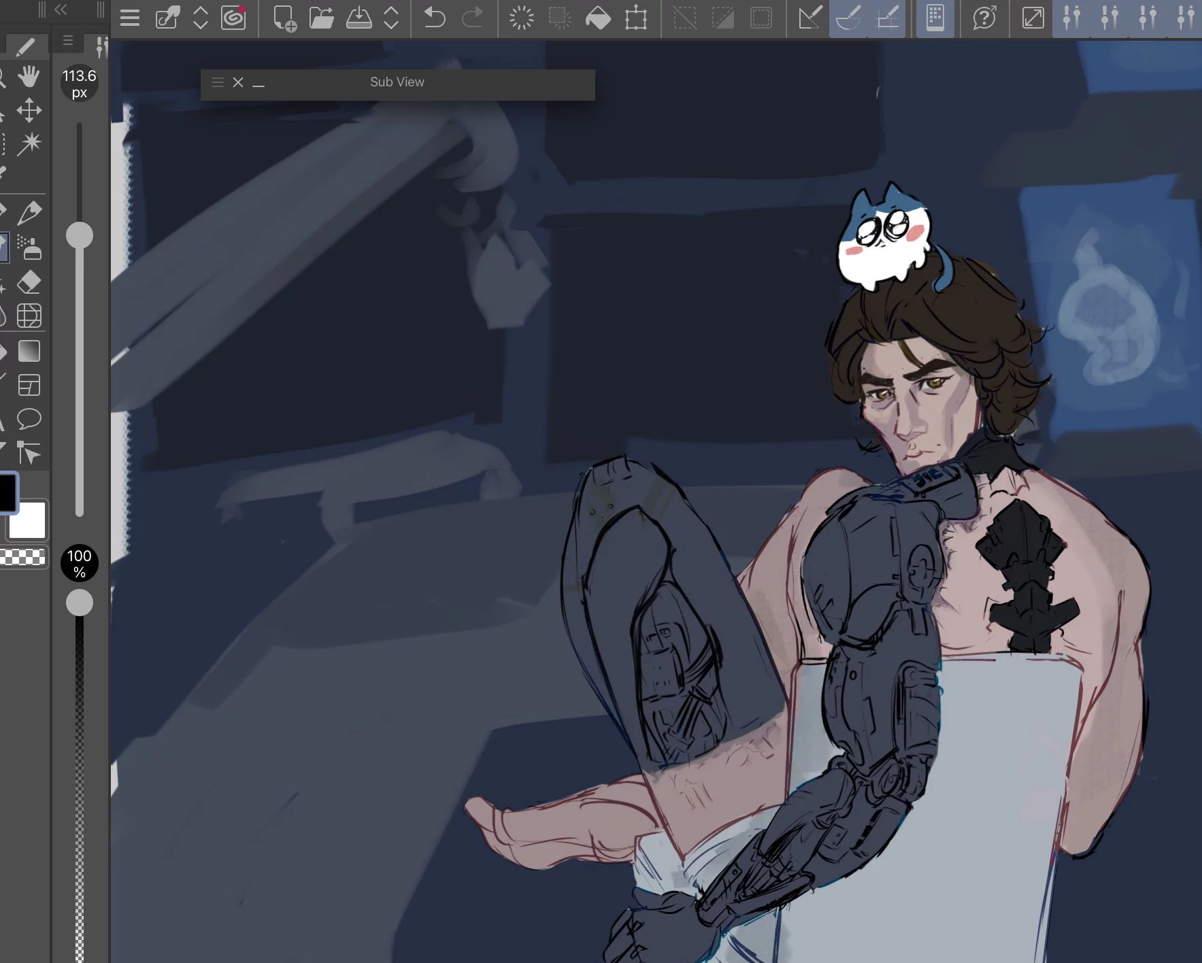Select the Balloon speech bubble tool

pos(29,419)
